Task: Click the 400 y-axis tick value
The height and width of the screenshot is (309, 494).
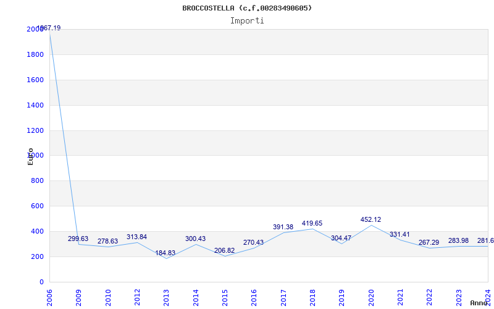Action: (37, 231)
